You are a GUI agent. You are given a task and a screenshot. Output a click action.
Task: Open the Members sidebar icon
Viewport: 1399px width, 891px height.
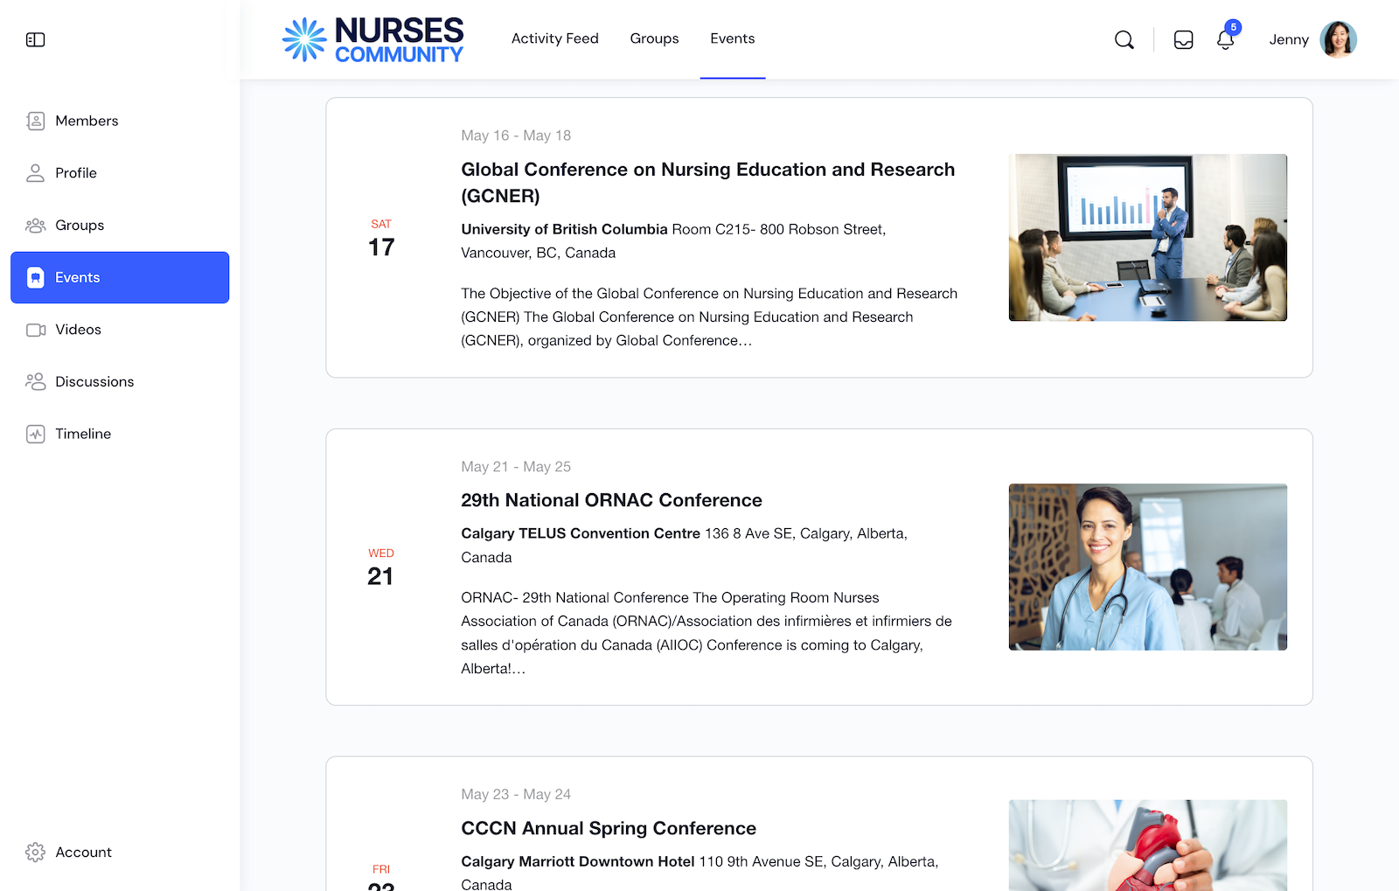click(x=36, y=121)
